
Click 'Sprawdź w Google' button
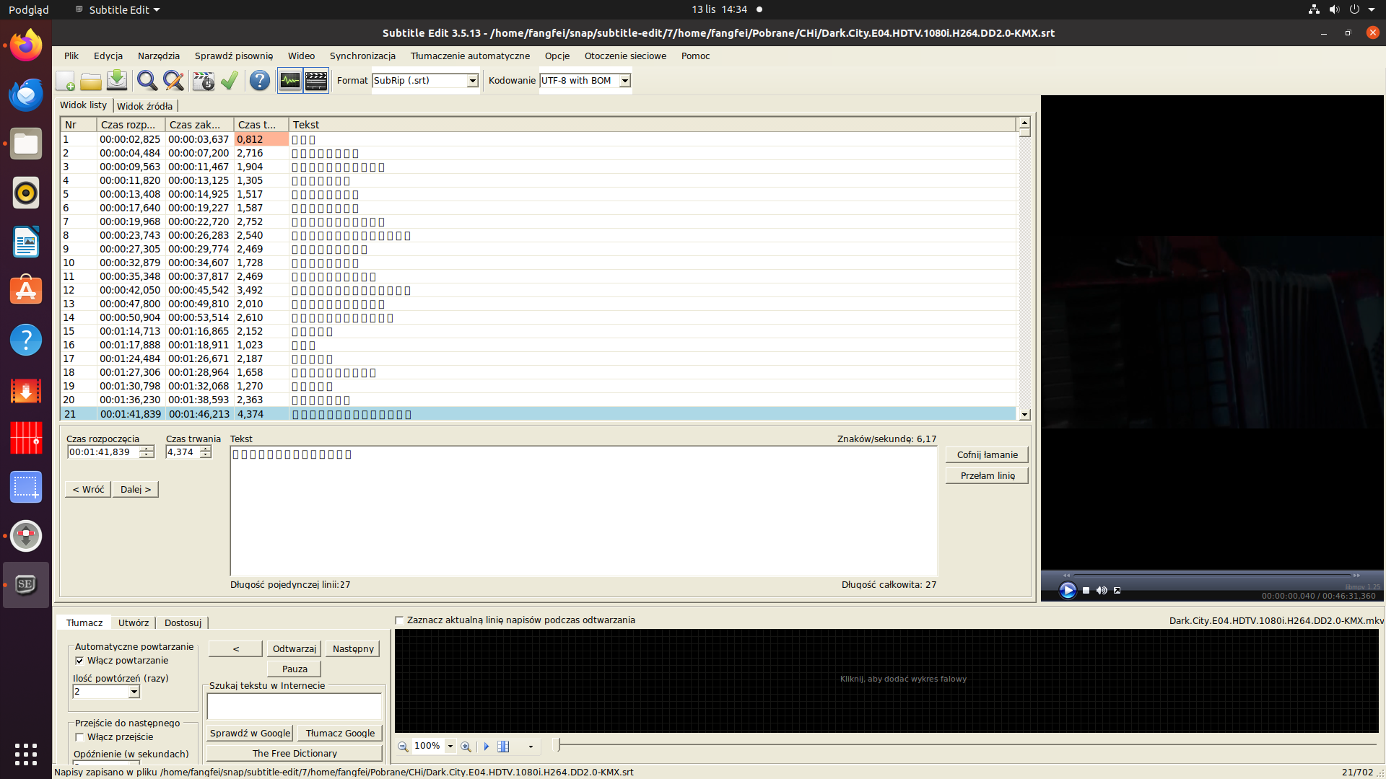click(x=250, y=733)
